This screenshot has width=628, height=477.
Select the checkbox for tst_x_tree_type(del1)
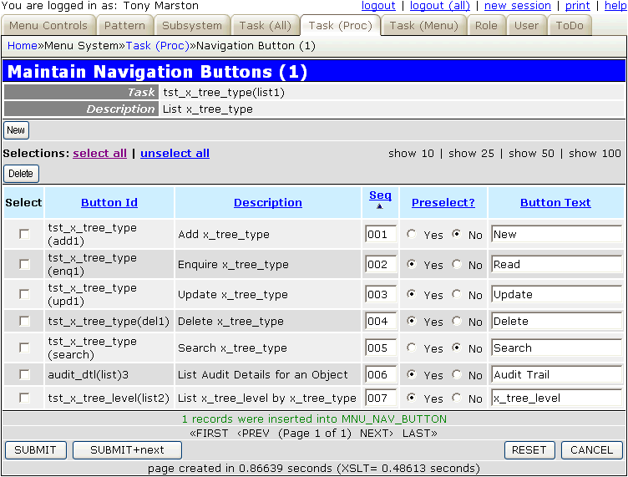click(24, 322)
